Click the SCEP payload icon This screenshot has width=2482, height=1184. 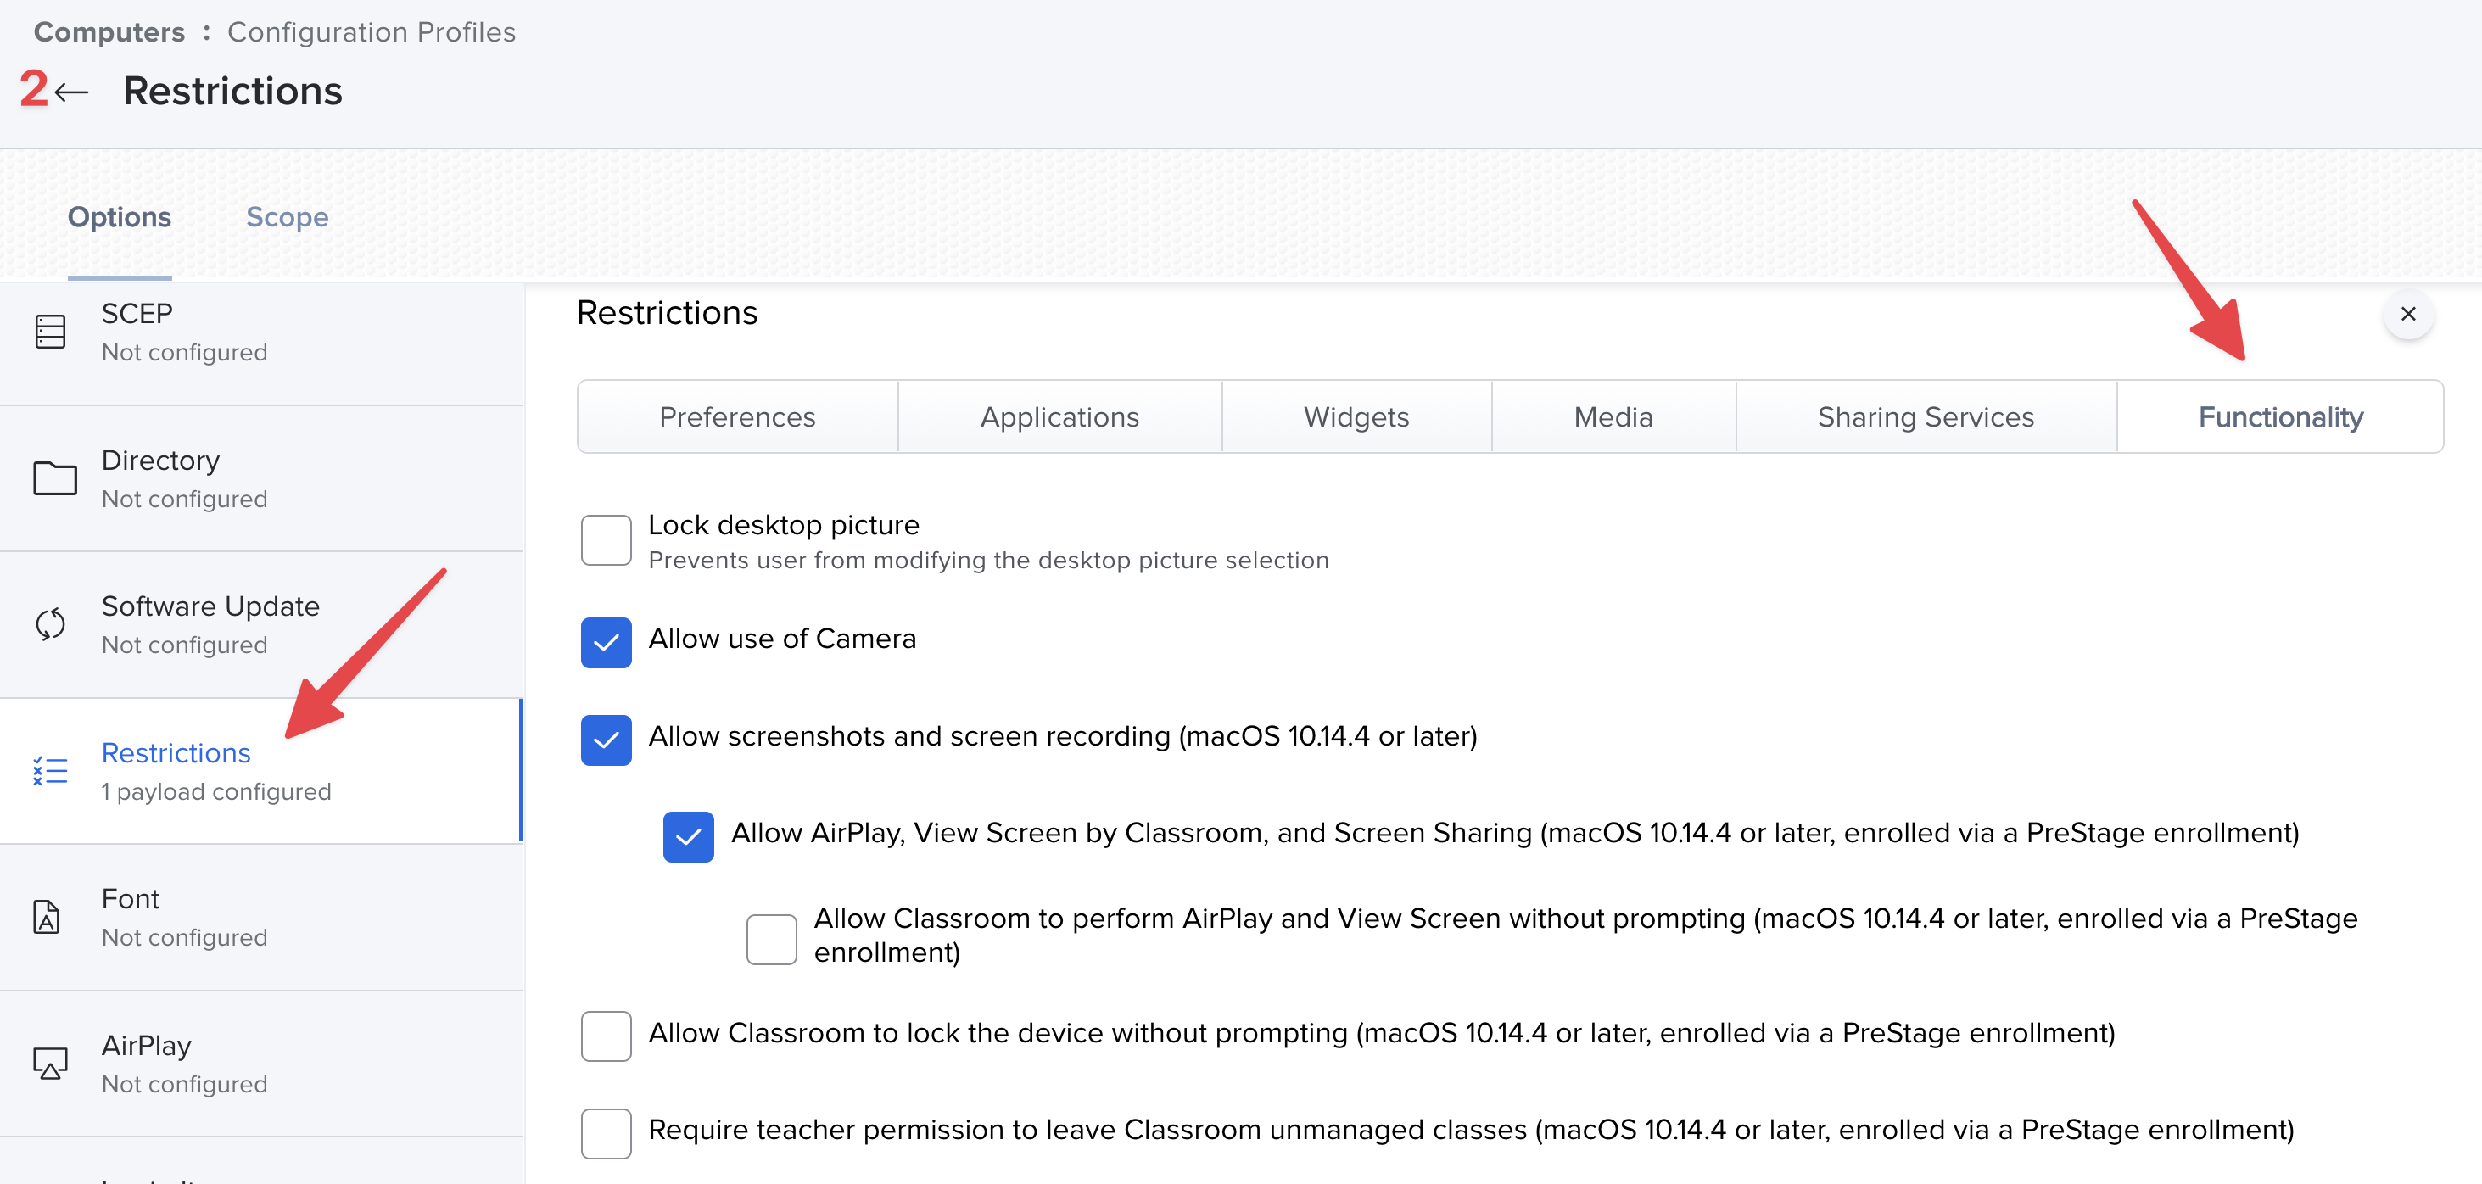click(x=50, y=332)
